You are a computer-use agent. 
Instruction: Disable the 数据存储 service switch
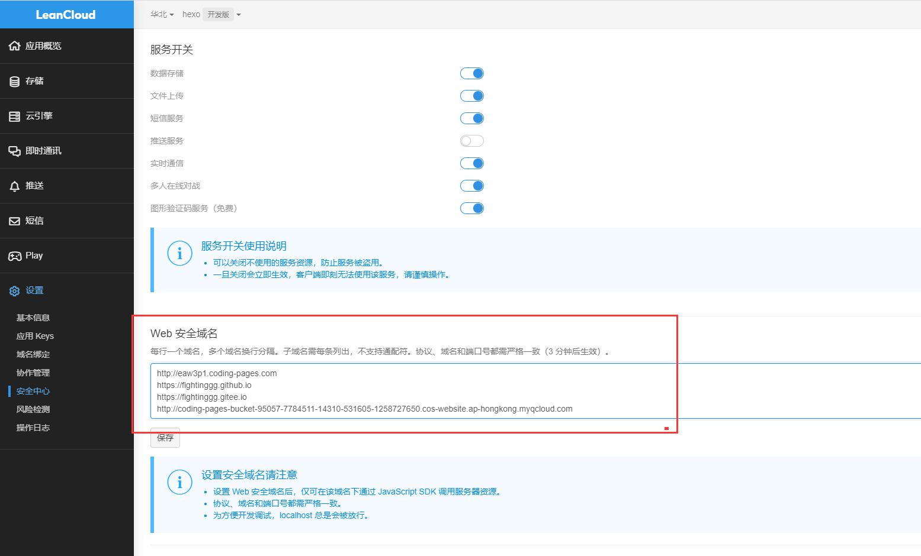(472, 73)
